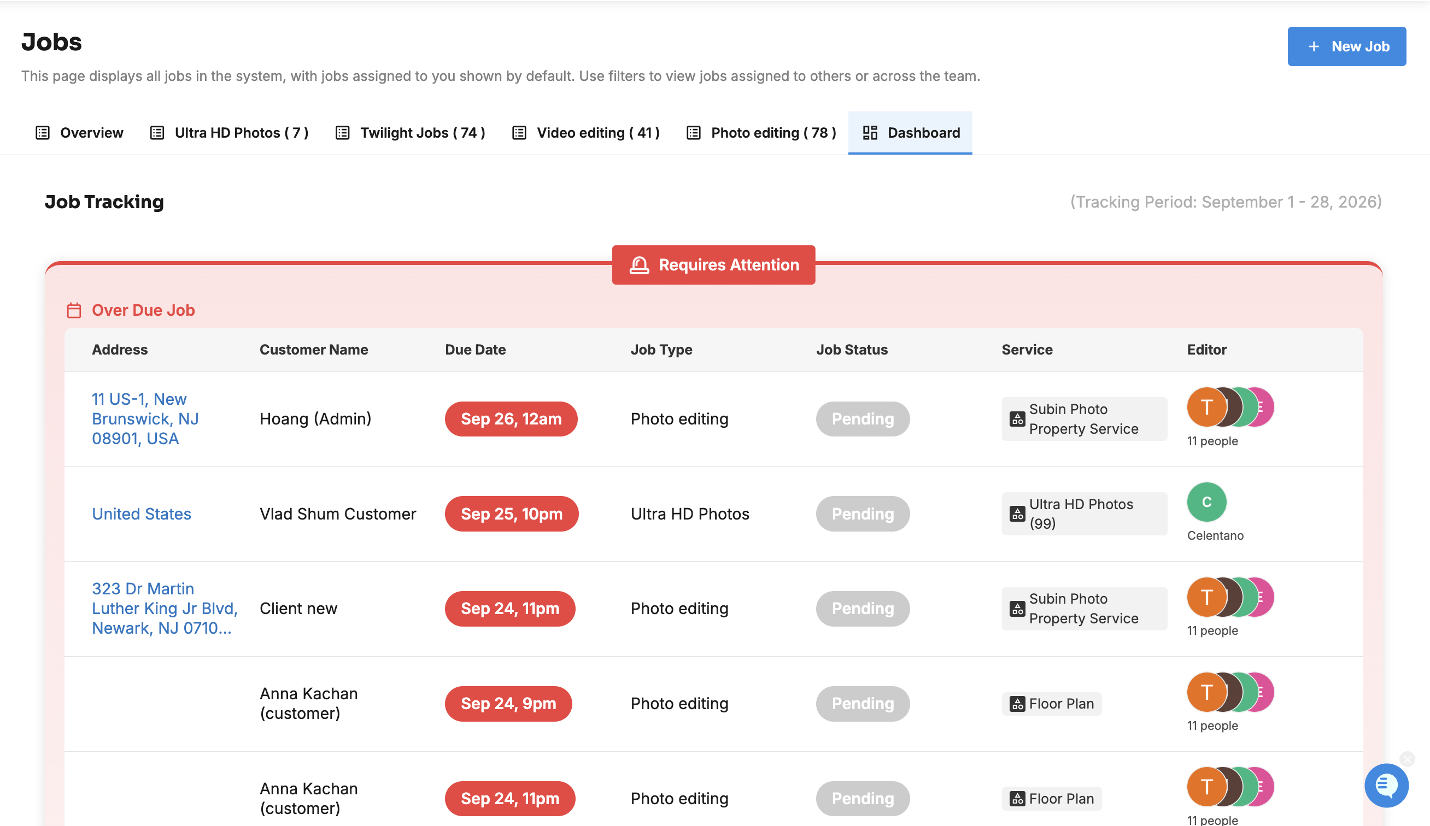This screenshot has width=1430, height=826.
Task: Click editor avatars in Sep 24, 9pm row
Action: coord(1230,692)
